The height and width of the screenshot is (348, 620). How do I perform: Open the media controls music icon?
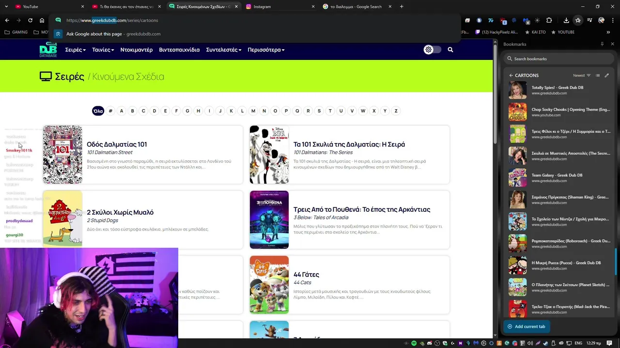click(x=589, y=20)
